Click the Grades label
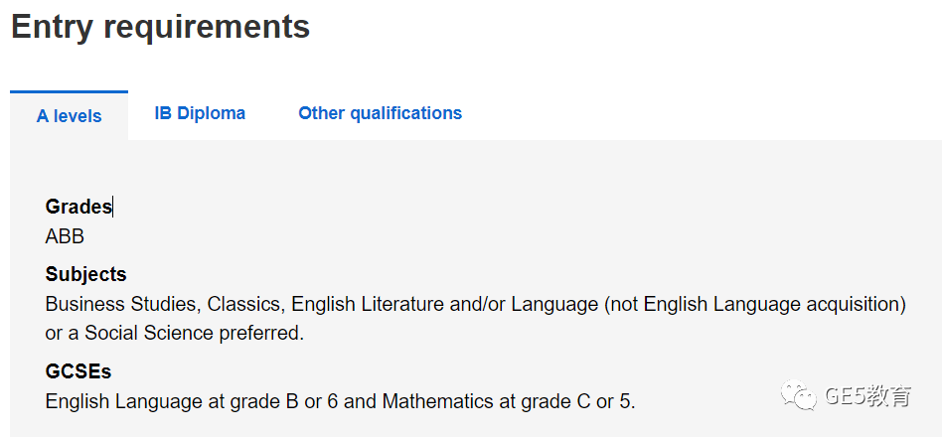 click(78, 207)
